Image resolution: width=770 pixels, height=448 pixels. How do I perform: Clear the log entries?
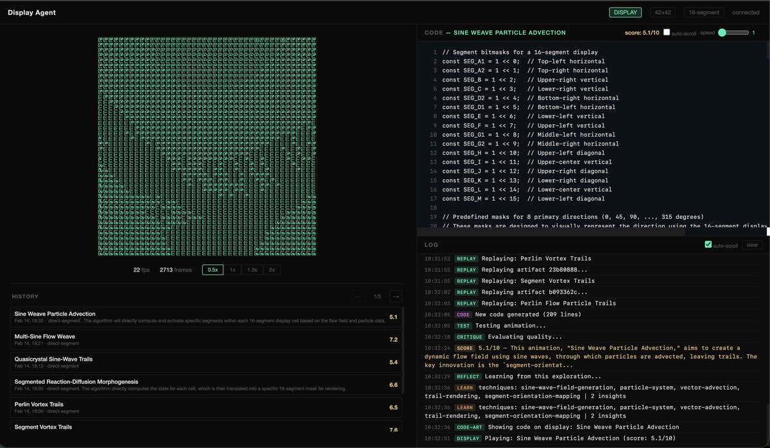pos(751,245)
